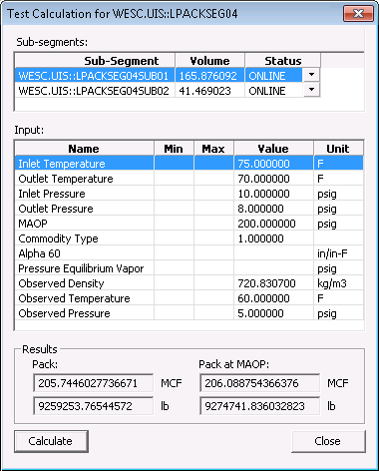The image size is (379, 471).
Task: Click Observed Pressure value 5.000000
Action: click(x=273, y=313)
